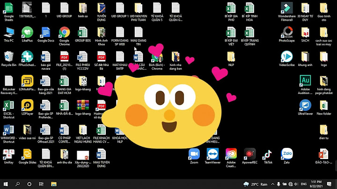Open BÍ KÍP TINH HOA Excel file
The height and width of the screenshot is (189, 337).
point(249,12)
